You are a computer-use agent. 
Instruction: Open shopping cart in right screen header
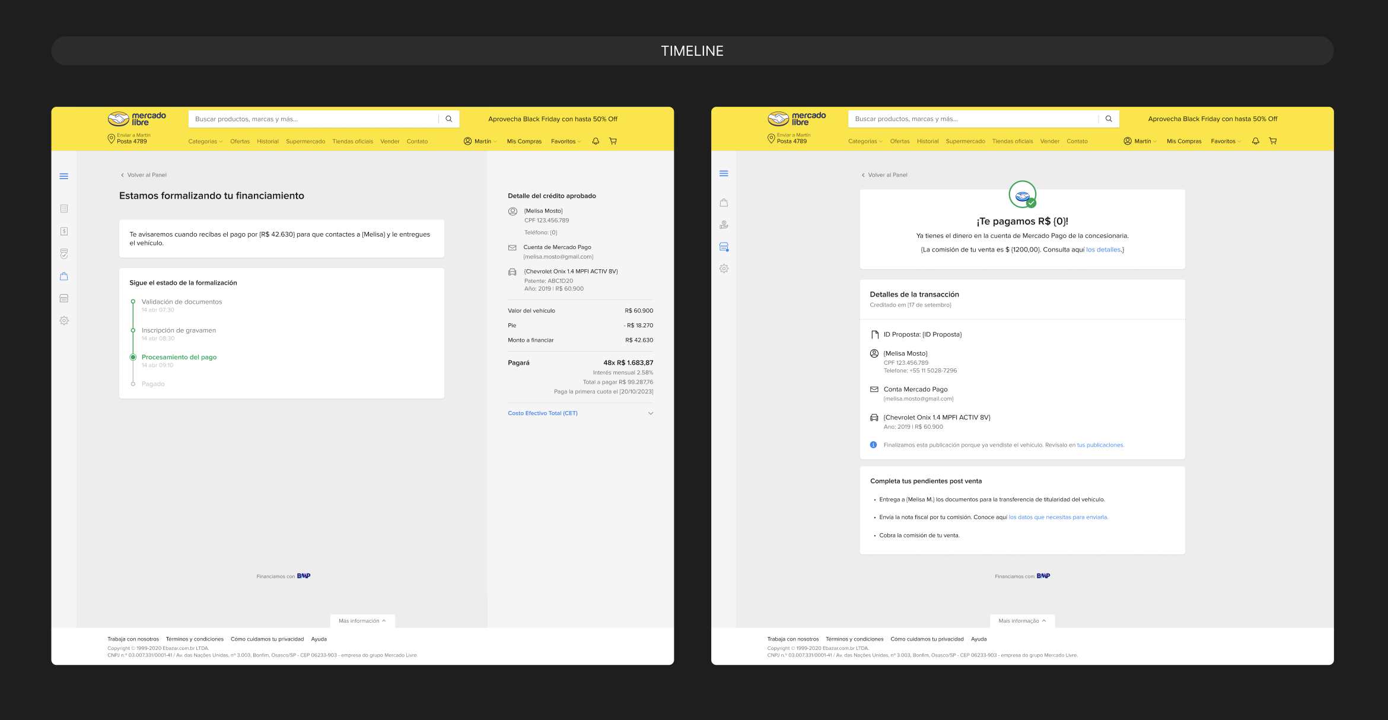[1273, 141]
